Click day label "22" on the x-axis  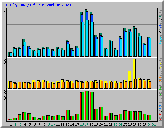point(111,124)
